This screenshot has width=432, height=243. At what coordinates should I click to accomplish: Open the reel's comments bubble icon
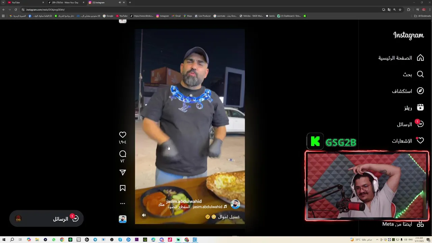[123, 154]
